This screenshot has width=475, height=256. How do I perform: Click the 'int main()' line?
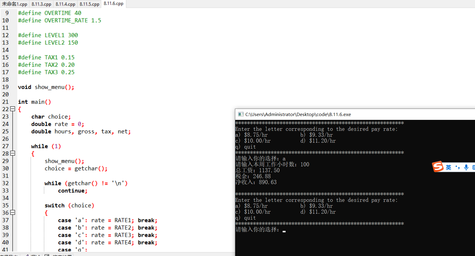point(34,102)
